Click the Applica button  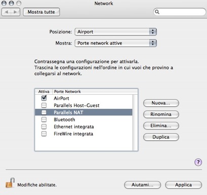(x=183, y=185)
